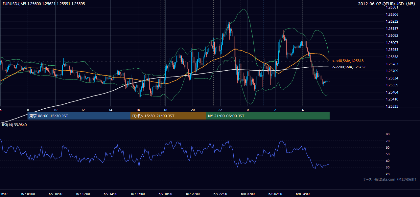
Task: Click RSI scale value 80
Action: [x=388, y=134]
